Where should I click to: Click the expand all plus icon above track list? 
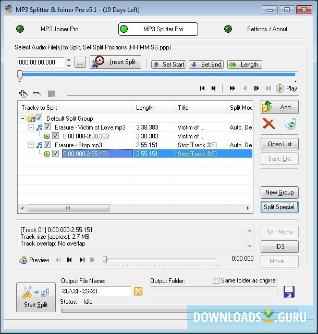[x=23, y=94]
